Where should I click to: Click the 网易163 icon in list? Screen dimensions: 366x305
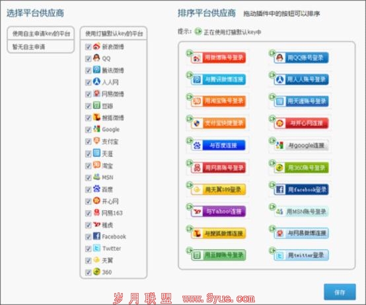(96, 212)
